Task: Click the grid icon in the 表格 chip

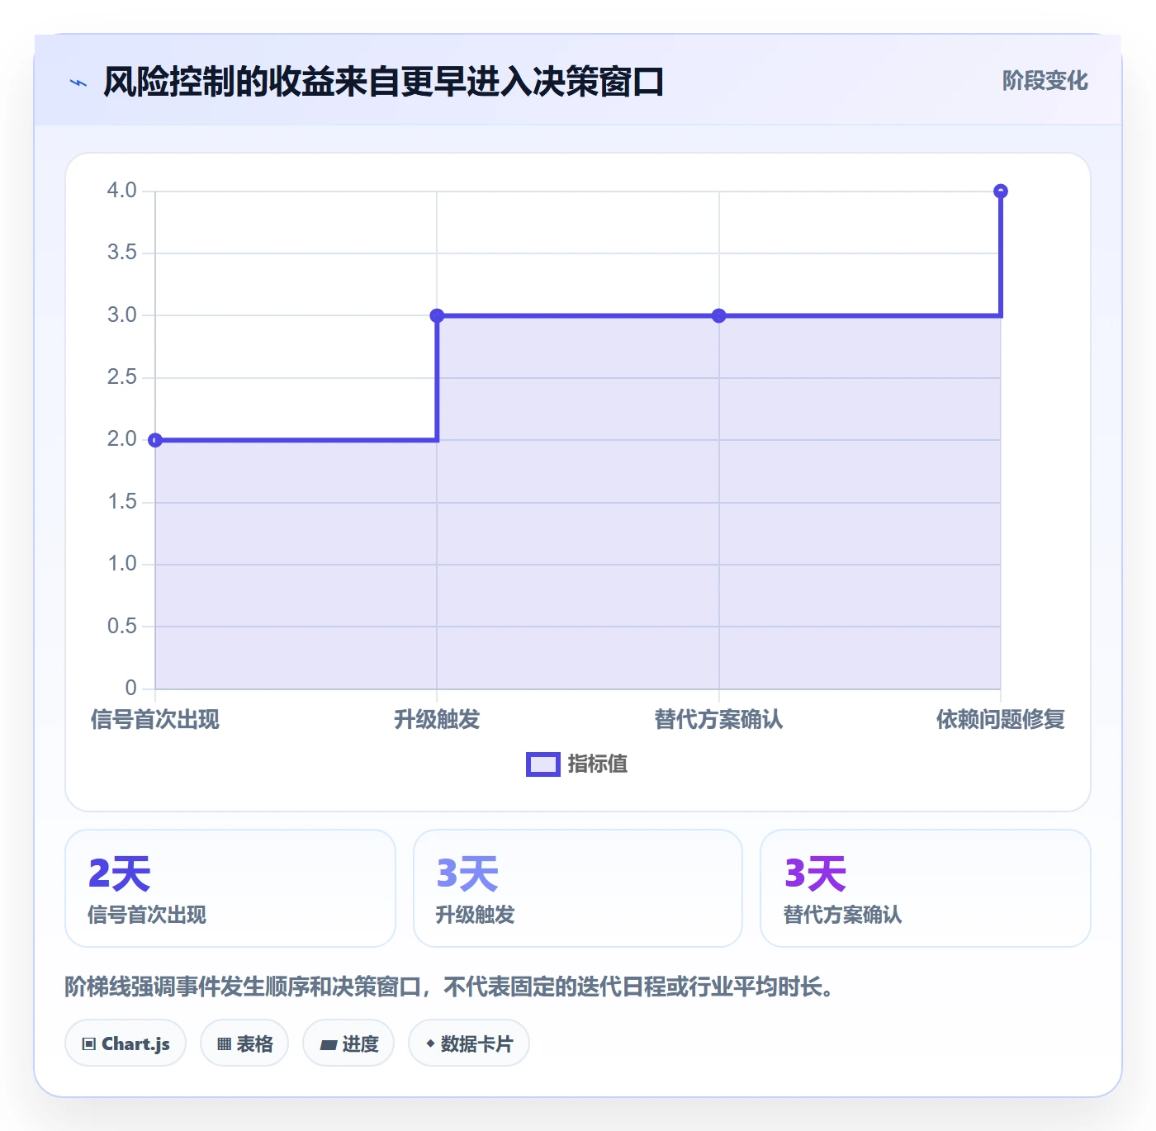Action: coord(224,1044)
